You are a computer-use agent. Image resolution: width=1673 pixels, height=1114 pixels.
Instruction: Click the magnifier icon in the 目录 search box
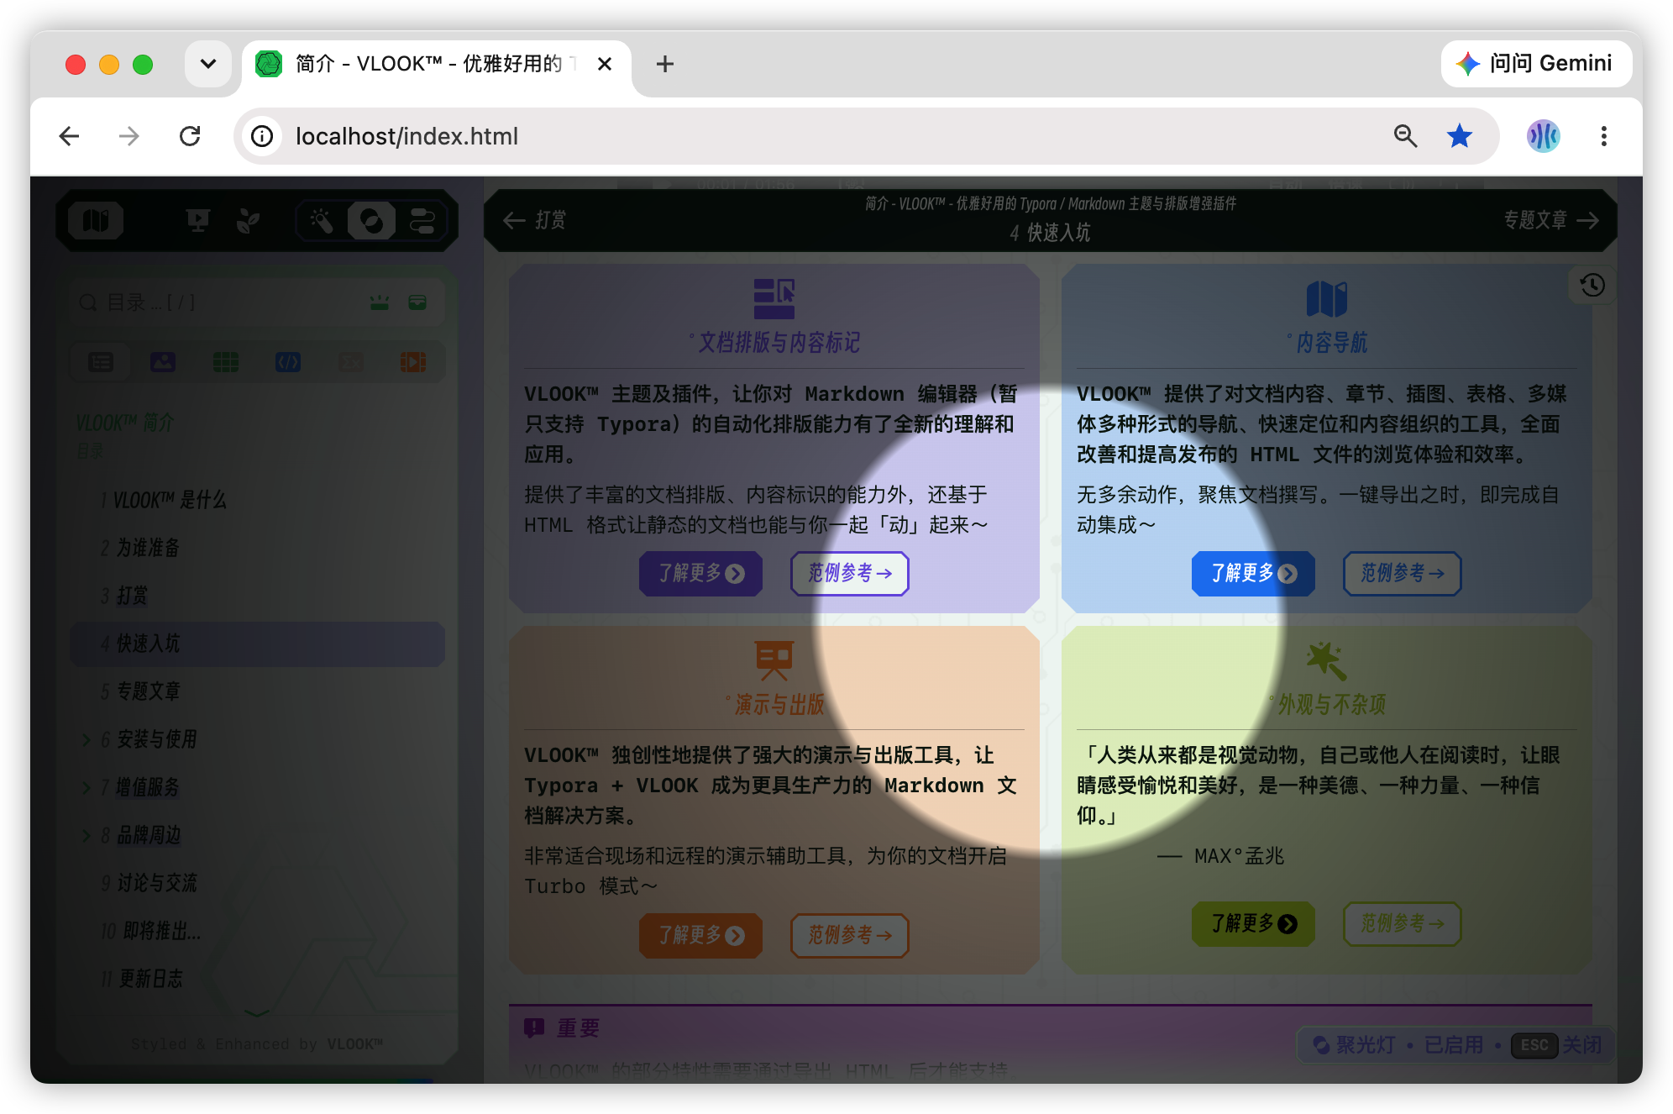tap(87, 302)
